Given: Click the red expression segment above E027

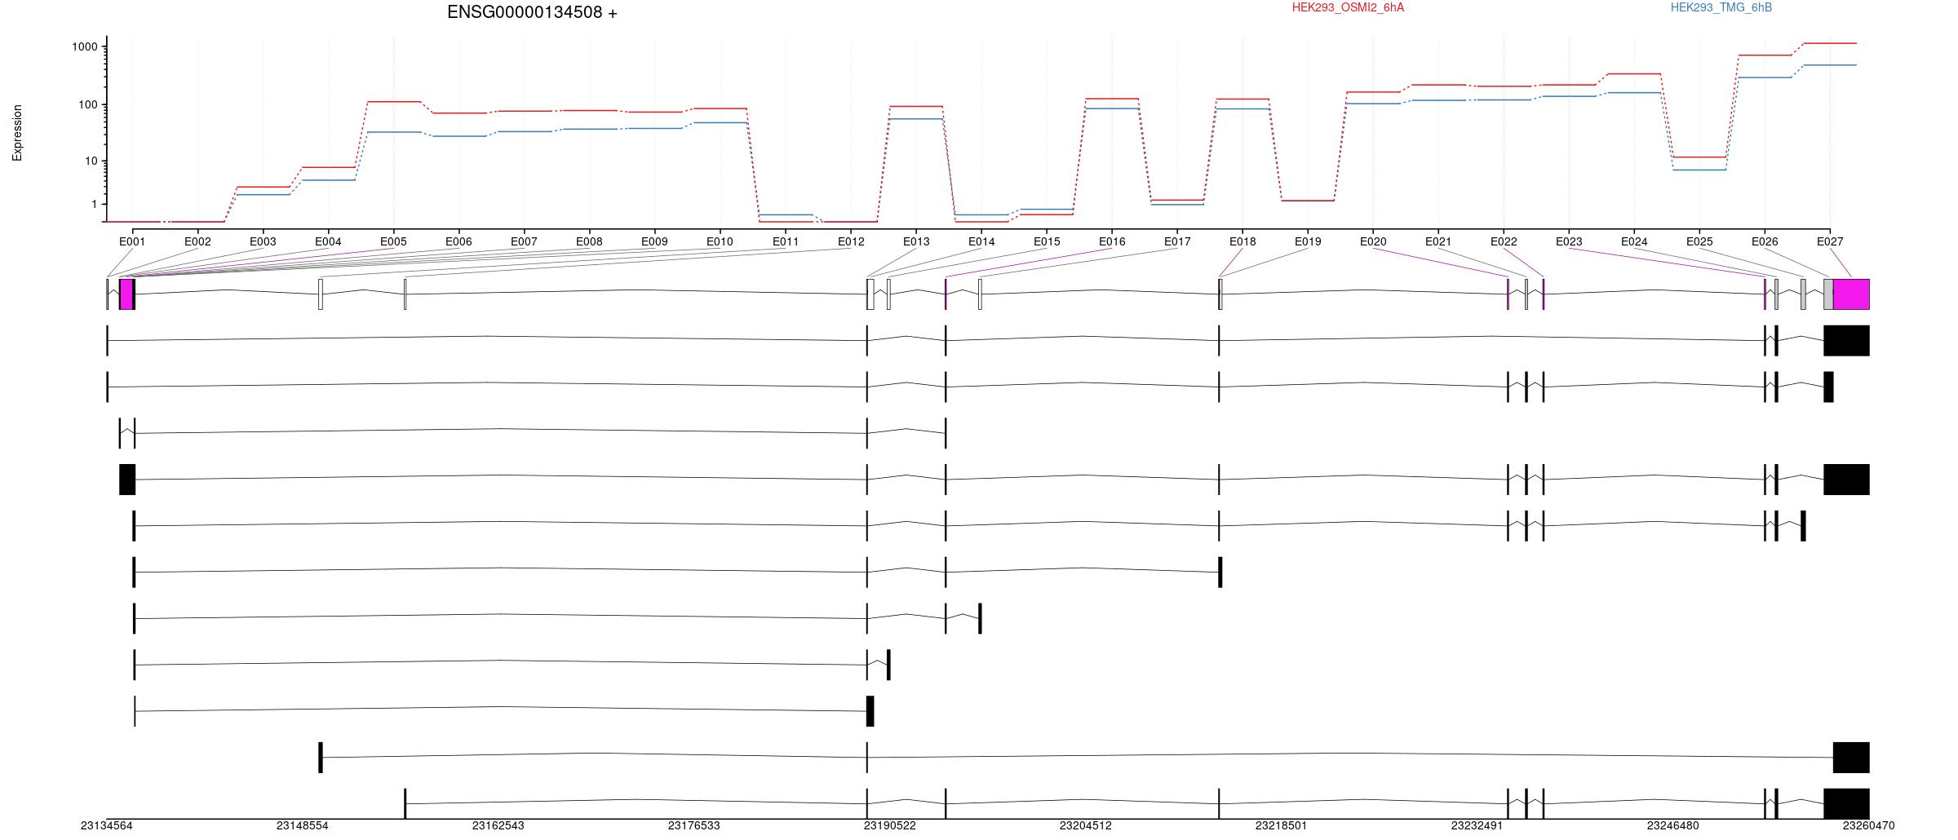Looking at the screenshot, I should point(1830,43).
